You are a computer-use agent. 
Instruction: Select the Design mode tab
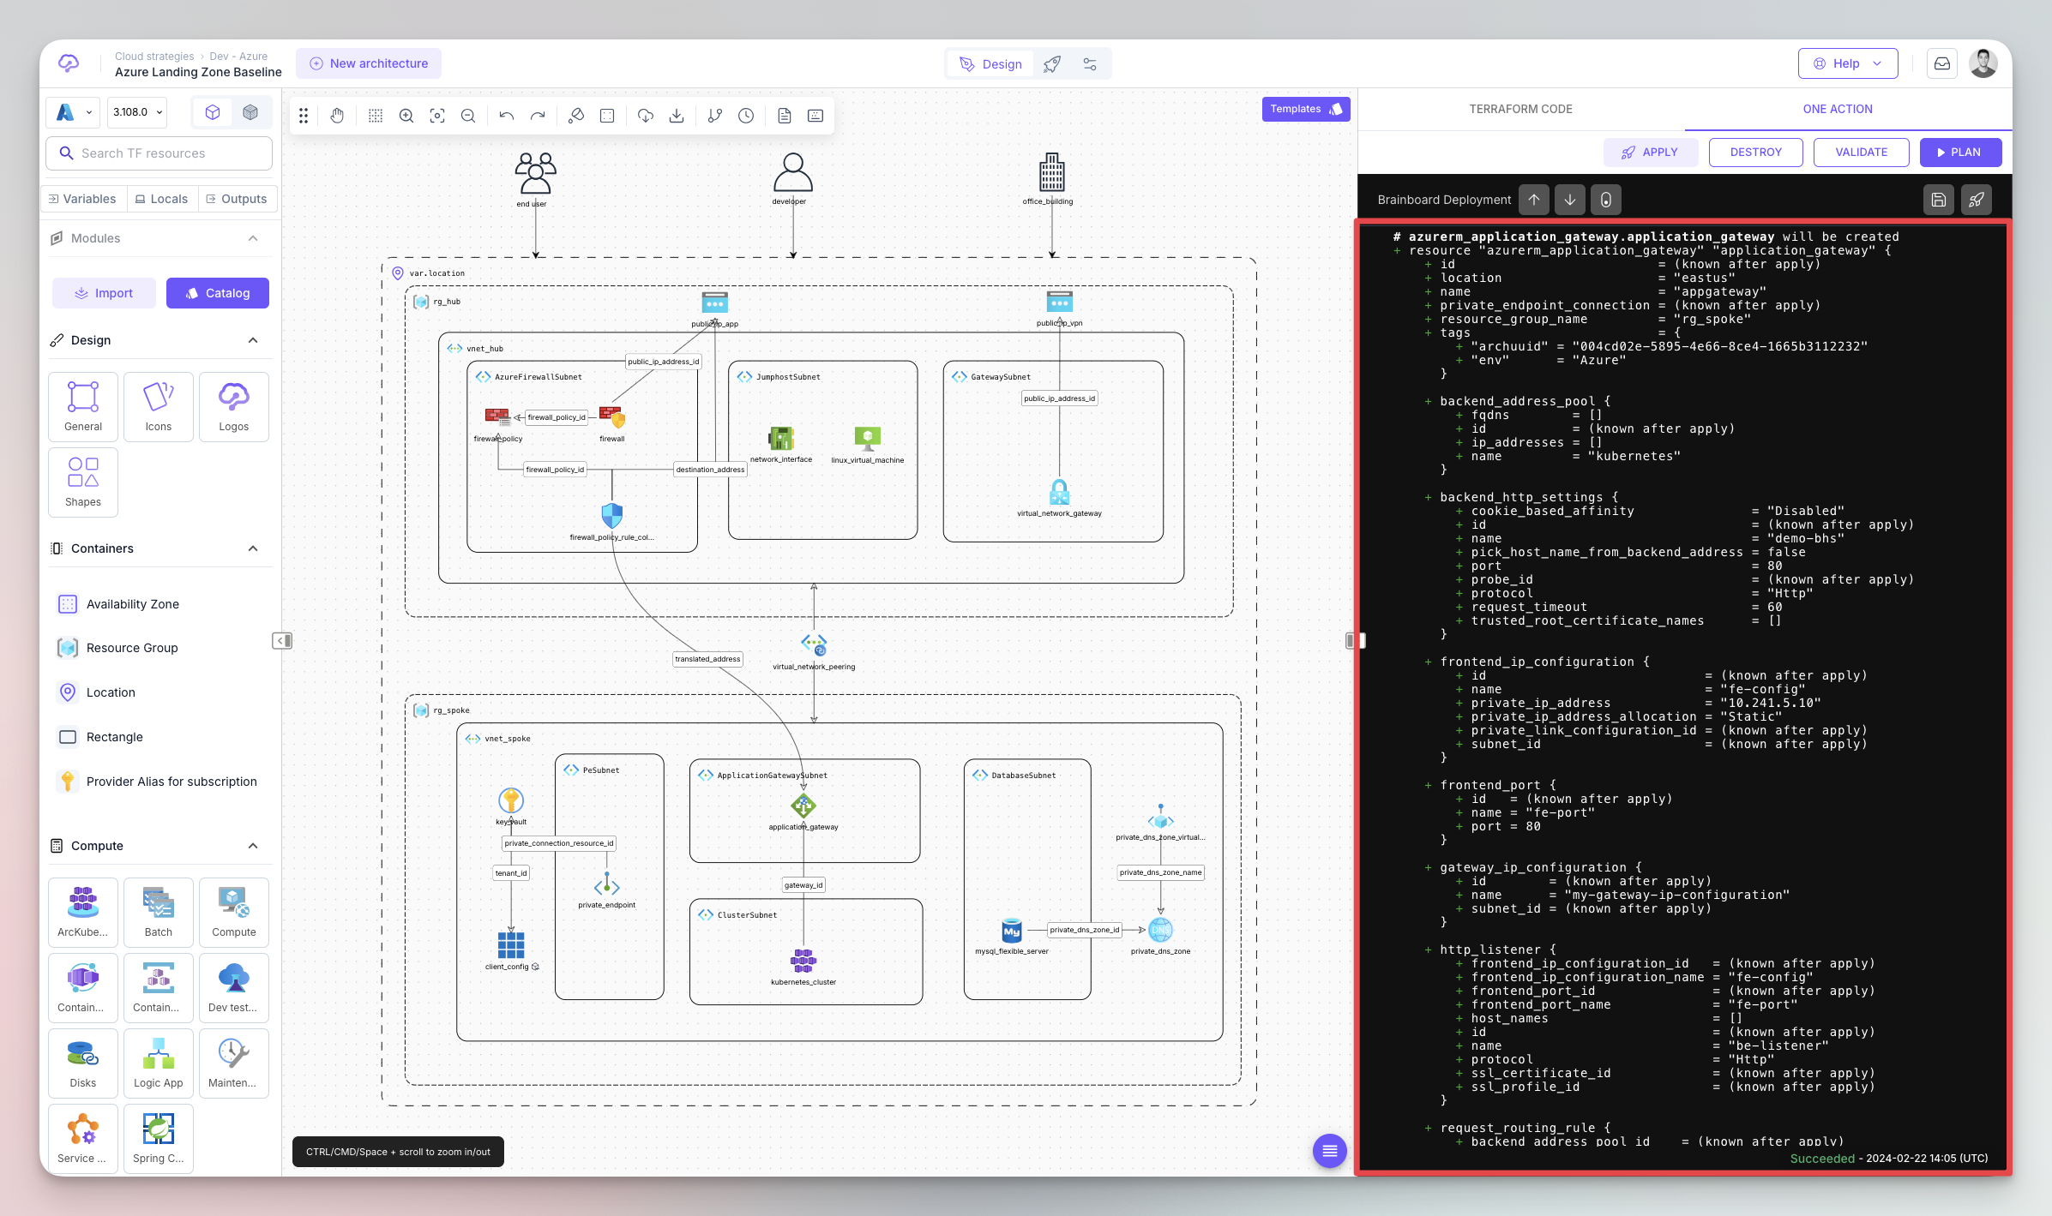coord(990,64)
